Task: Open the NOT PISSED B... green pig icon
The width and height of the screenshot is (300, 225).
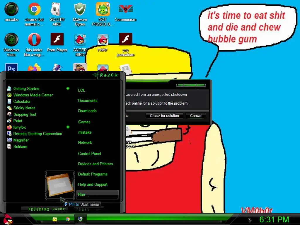Action: (x=103, y=14)
